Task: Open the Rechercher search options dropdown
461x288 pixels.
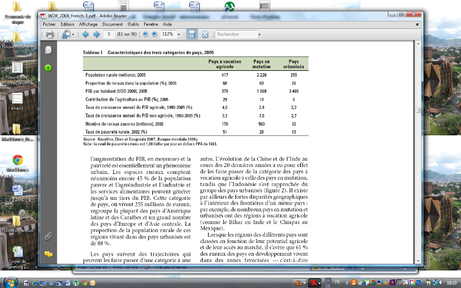Action: pos(259,35)
